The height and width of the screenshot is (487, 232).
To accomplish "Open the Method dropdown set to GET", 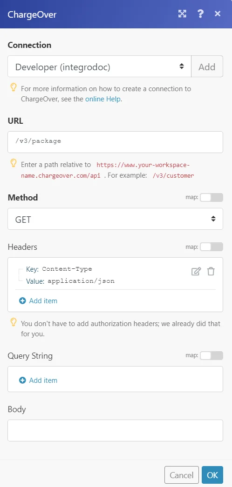I will (x=116, y=219).
